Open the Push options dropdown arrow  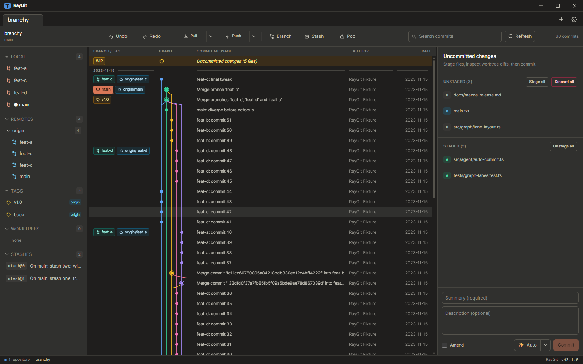point(254,36)
